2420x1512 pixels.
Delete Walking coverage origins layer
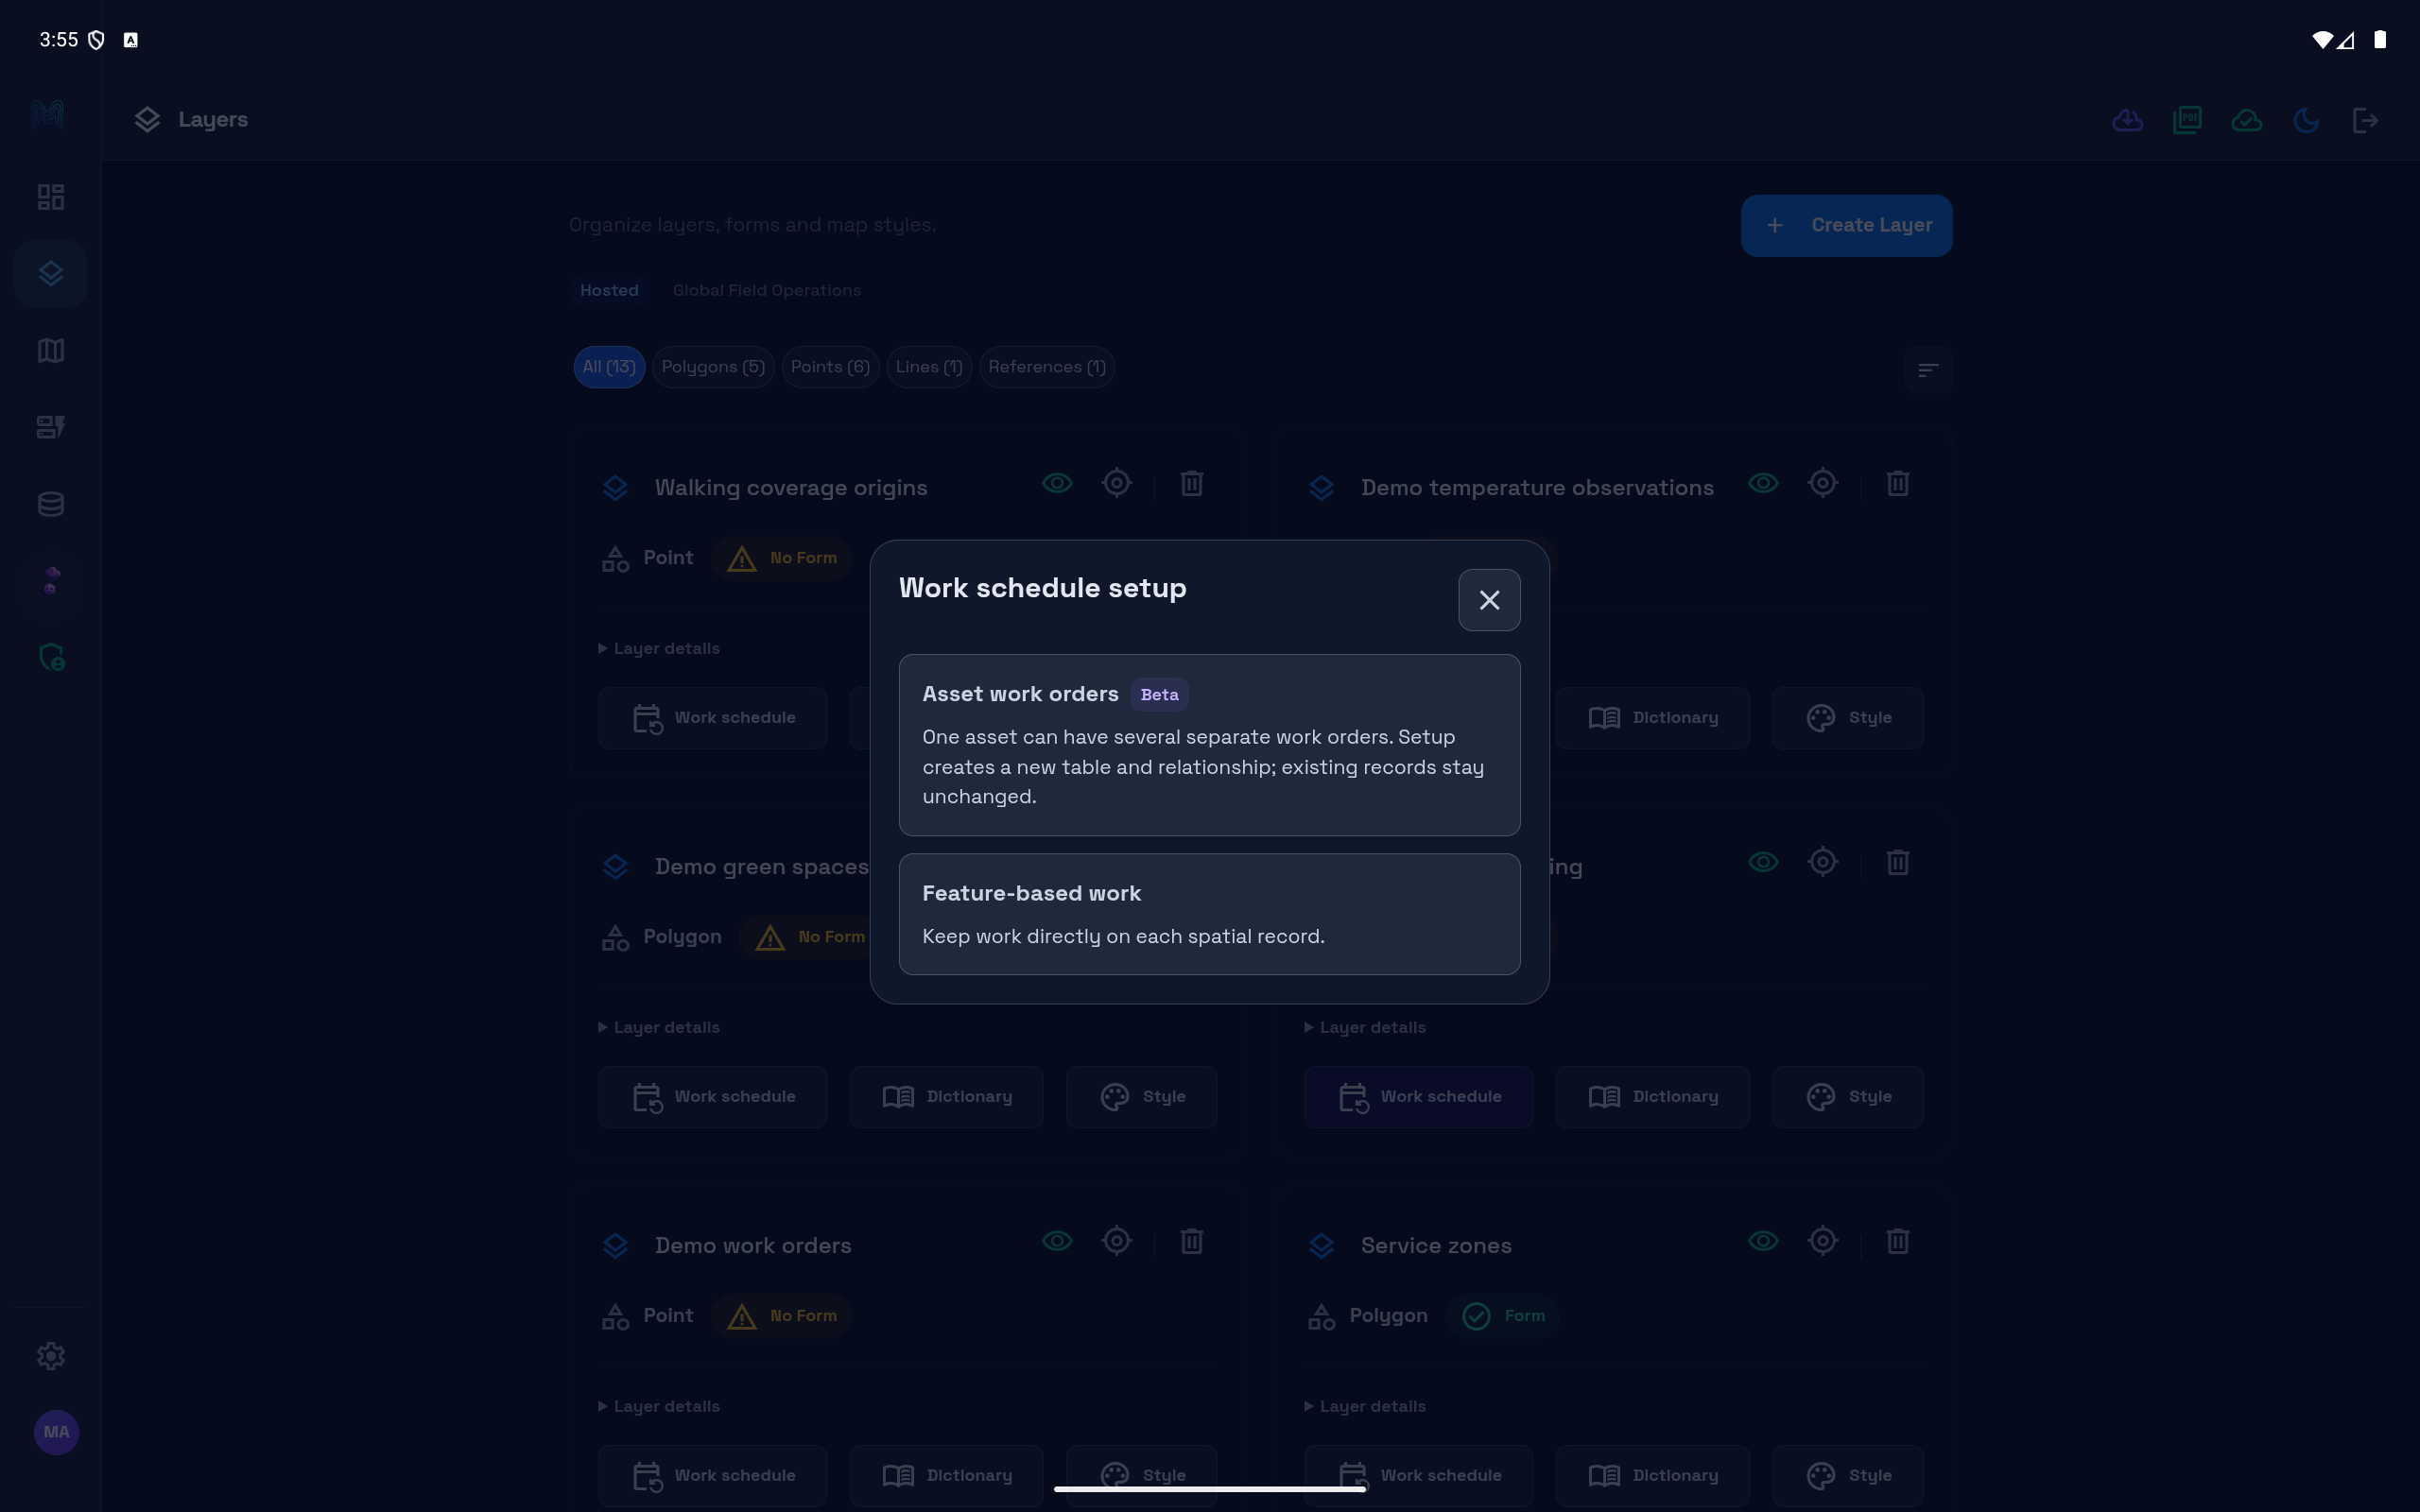[1192, 484]
